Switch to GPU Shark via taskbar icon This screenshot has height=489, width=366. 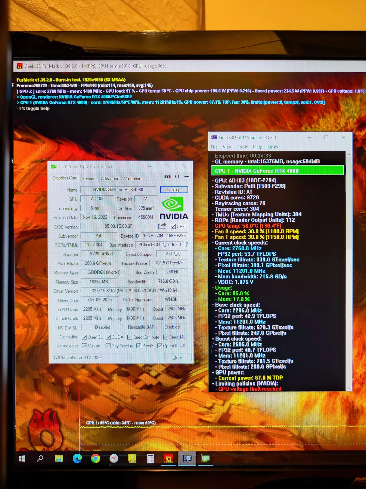coord(187,458)
